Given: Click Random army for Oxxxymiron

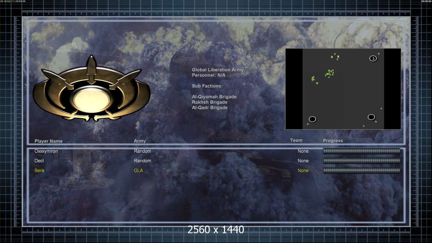Looking at the screenshot, I should pyautogui.click(x=142, y=151).
